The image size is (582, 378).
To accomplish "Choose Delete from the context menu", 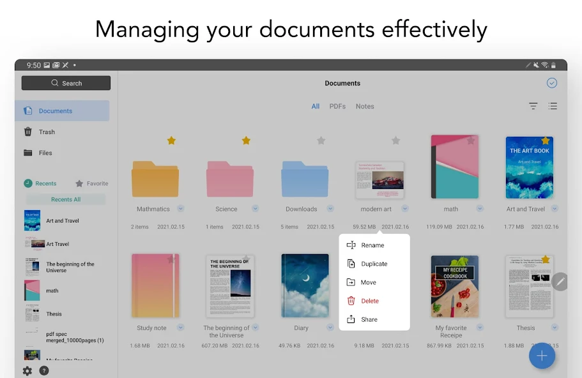I will pos(374,301).
